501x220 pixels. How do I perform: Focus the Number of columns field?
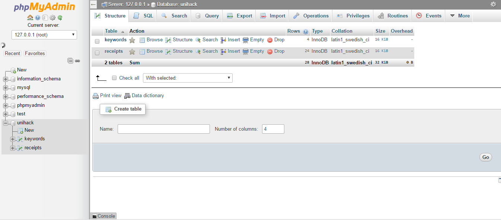pos(273,129)
